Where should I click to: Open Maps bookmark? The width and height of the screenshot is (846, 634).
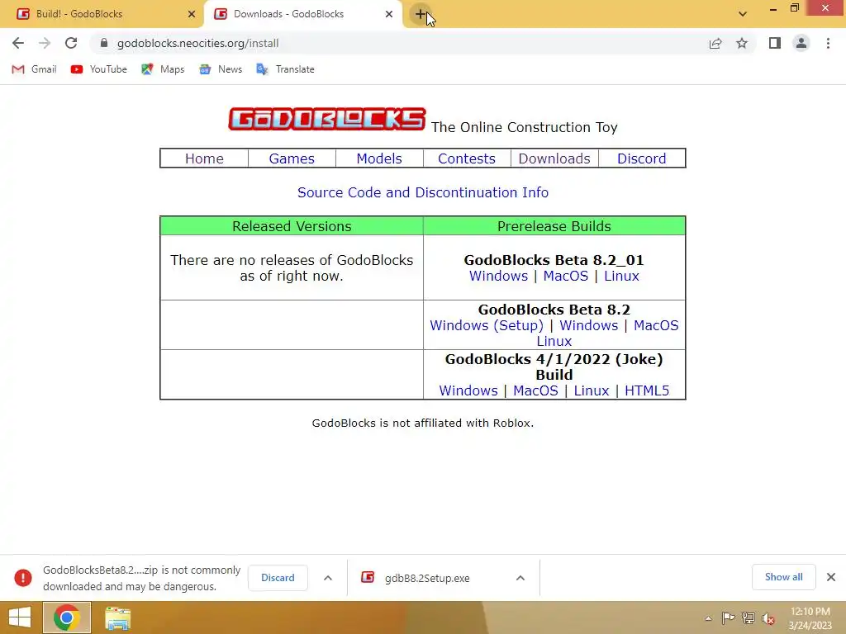(163, 69)
